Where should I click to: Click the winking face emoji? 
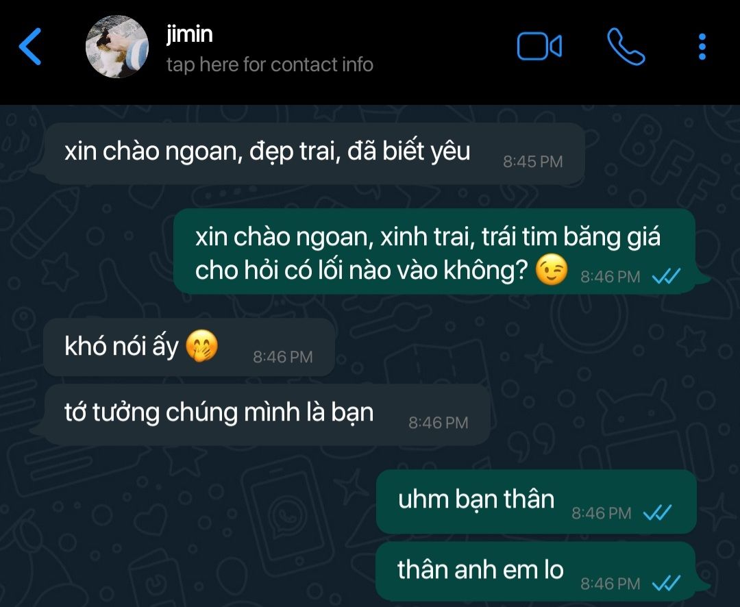coord(551,270)
